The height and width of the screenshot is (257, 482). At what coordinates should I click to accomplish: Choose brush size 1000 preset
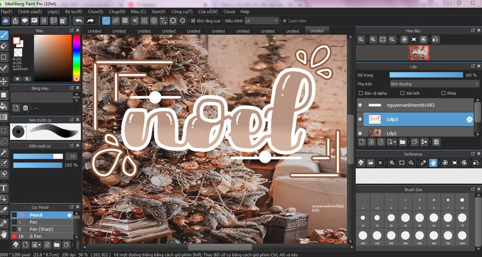462,237
